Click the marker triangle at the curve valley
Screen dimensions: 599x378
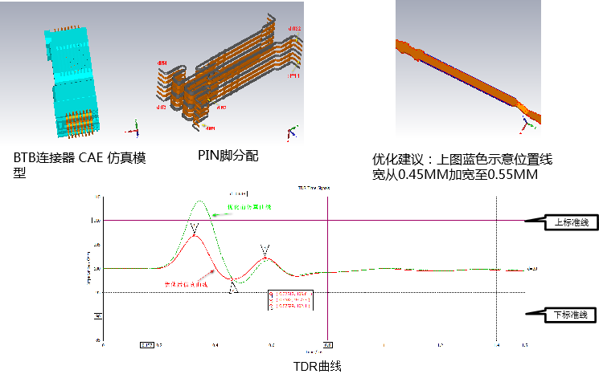tap(232, 287)
